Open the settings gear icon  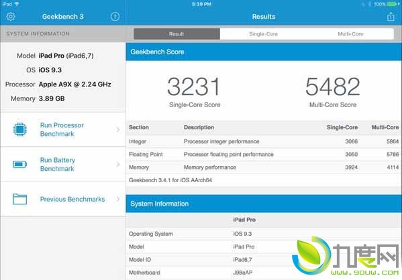(11, 17)
